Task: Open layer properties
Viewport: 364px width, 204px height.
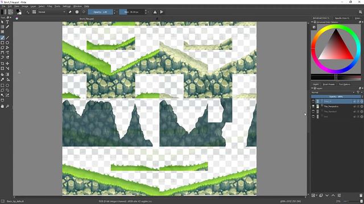Action: coord(339,195)
